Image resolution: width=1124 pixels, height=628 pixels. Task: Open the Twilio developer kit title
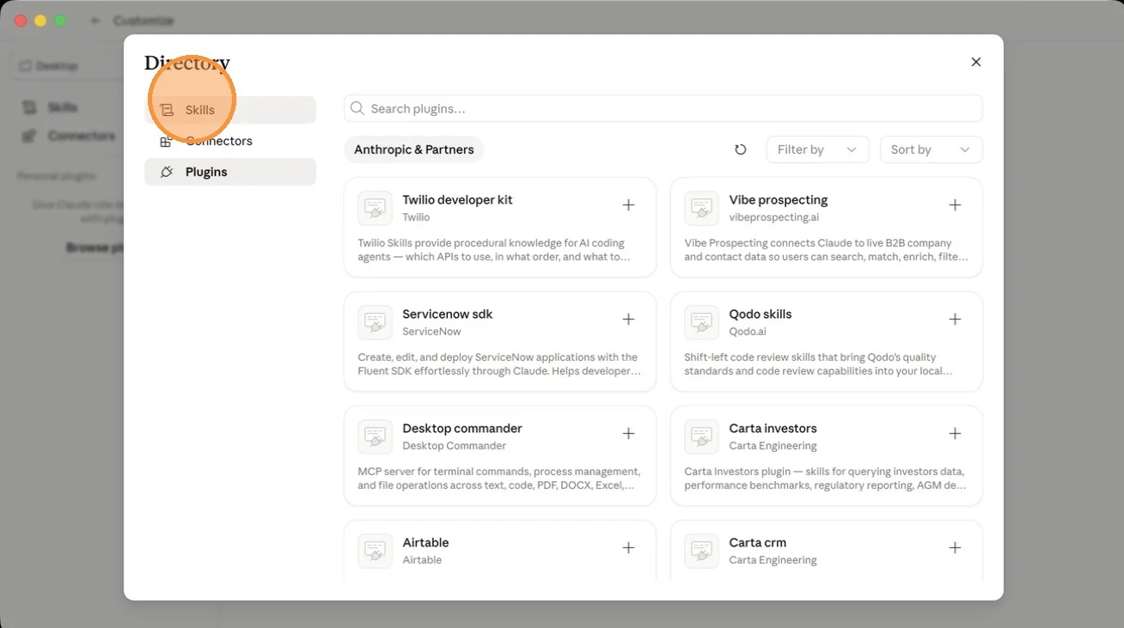457,199
